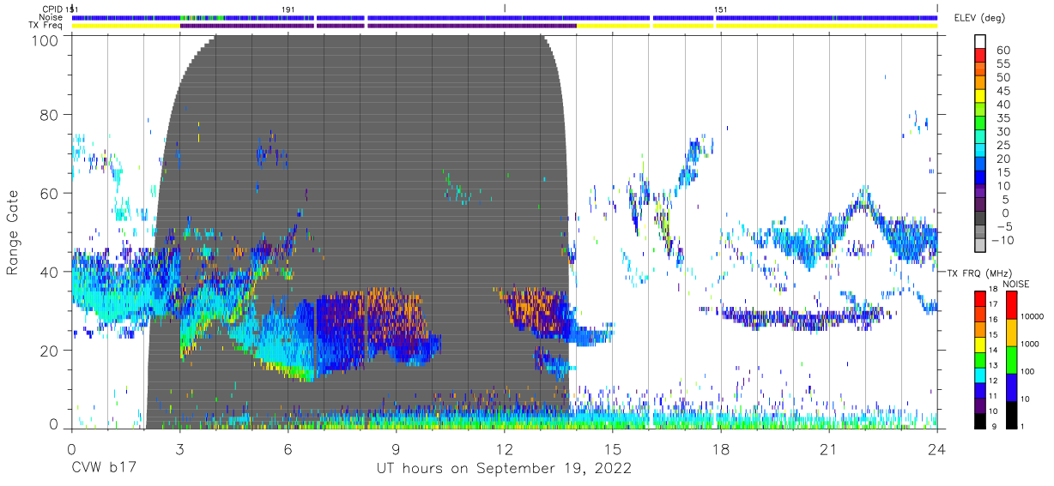The image size is (1054, 486).
Task: Click Noise bar strip near hour 12
Action: click(508, 17)
